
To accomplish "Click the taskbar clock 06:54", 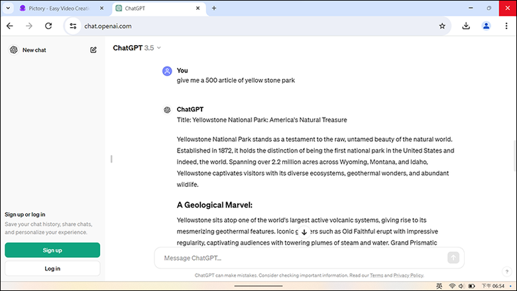I will (x=493, y=286).
